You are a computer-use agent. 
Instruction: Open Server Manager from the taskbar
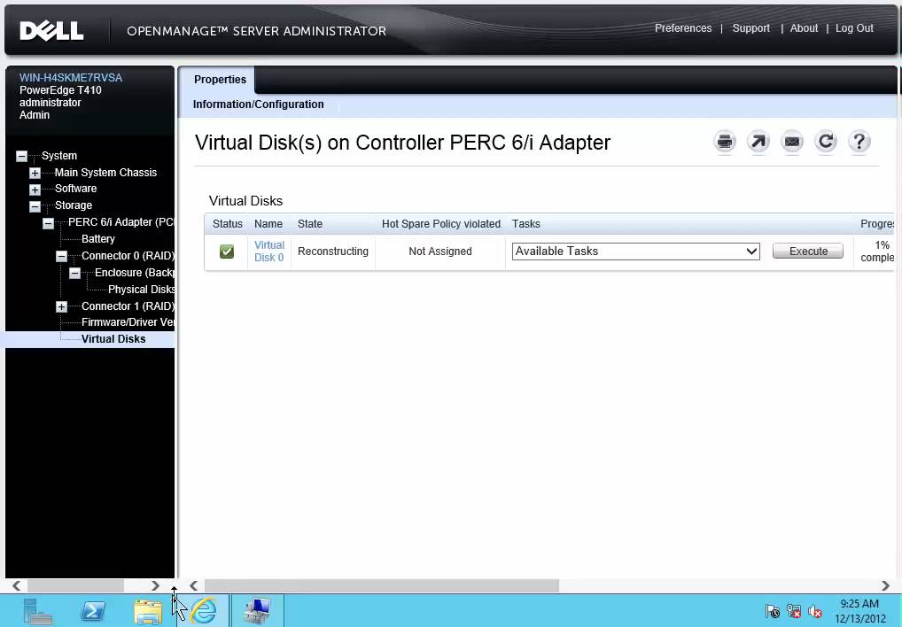pos(38,611)
